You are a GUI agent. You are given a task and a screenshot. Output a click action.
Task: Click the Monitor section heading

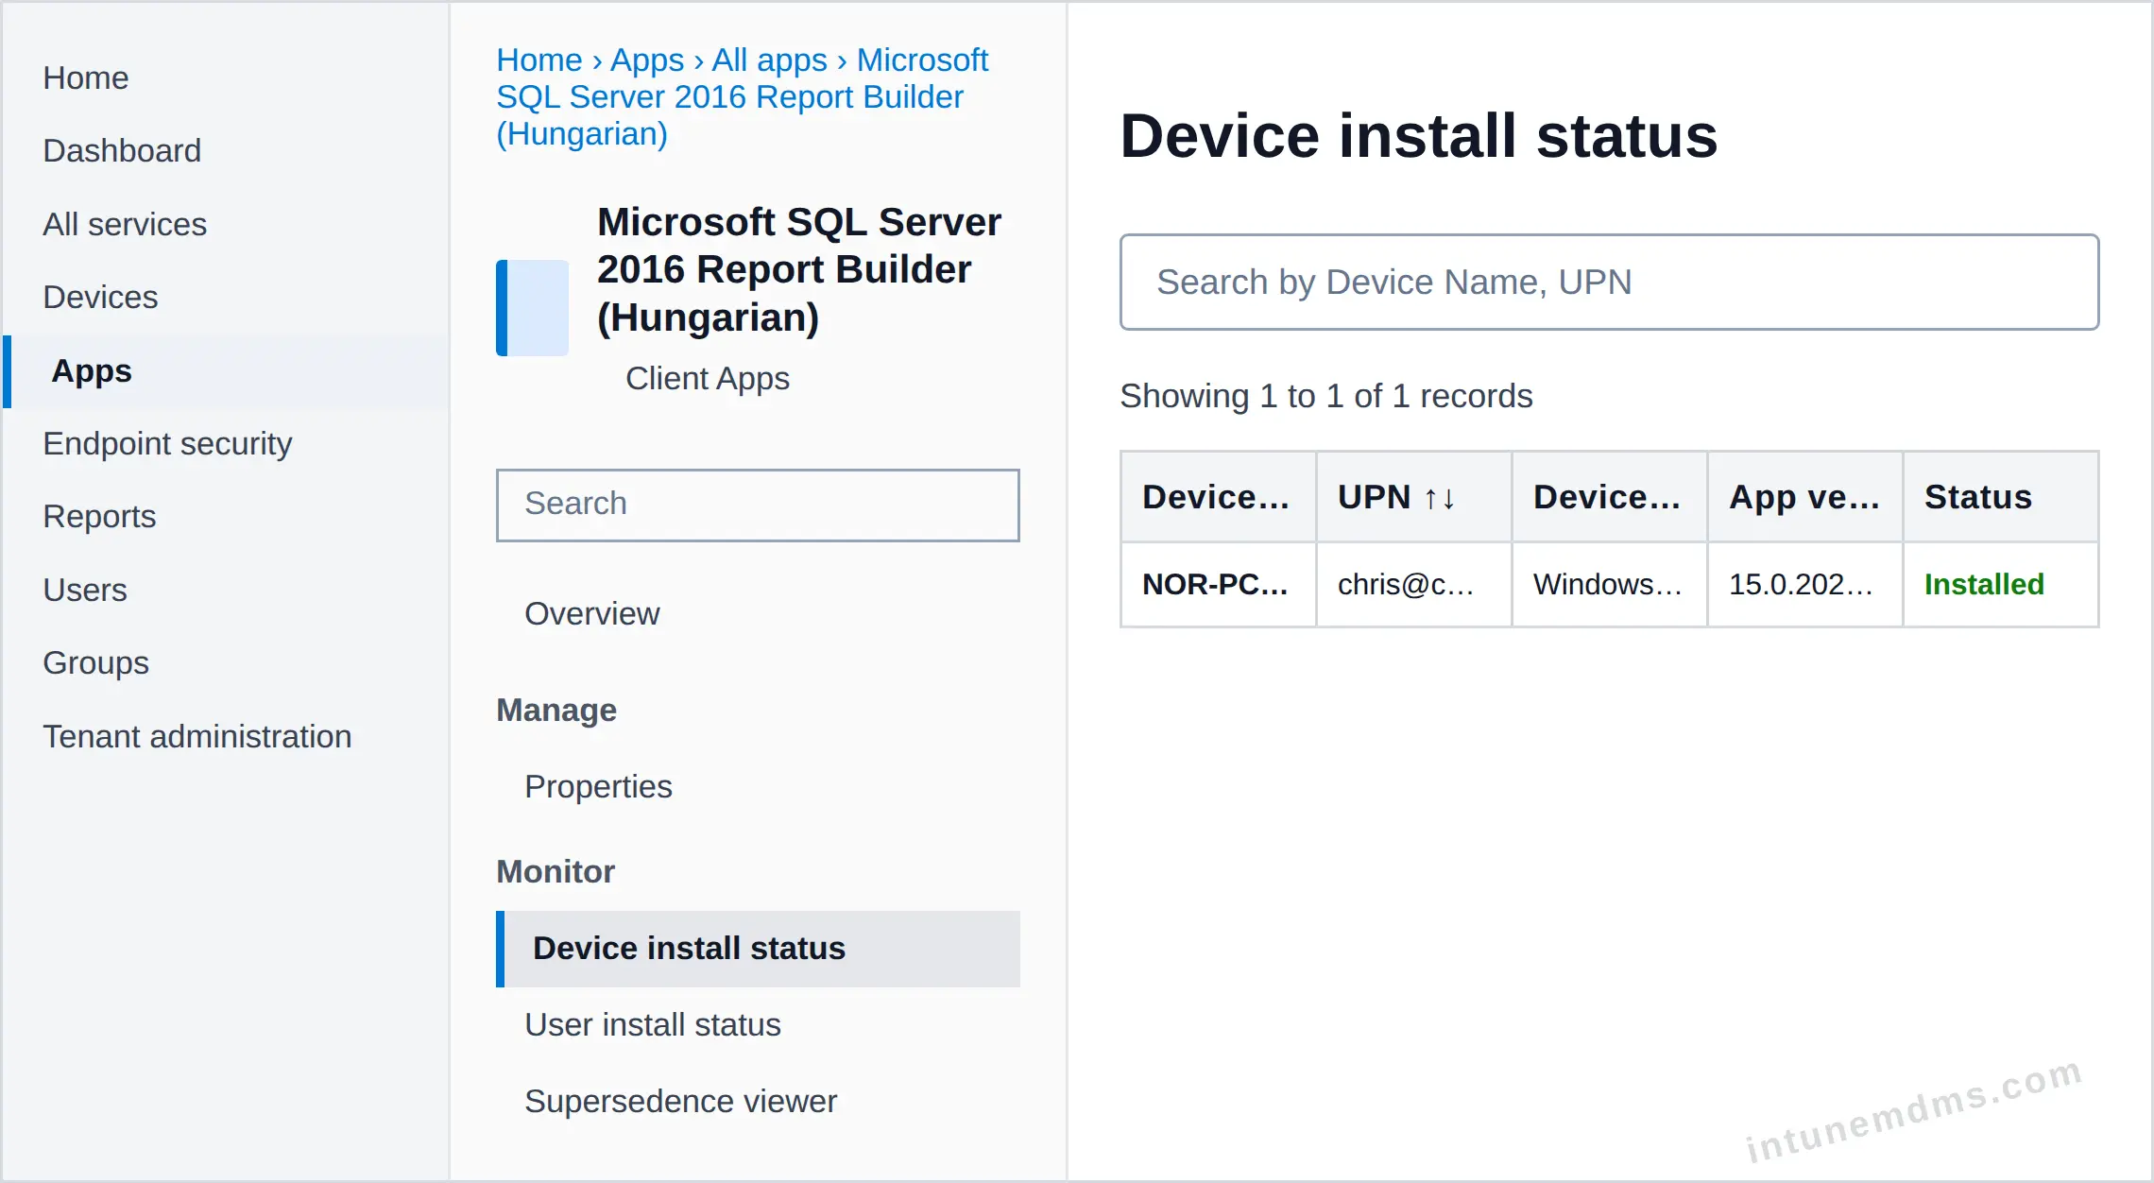[556, 871]
